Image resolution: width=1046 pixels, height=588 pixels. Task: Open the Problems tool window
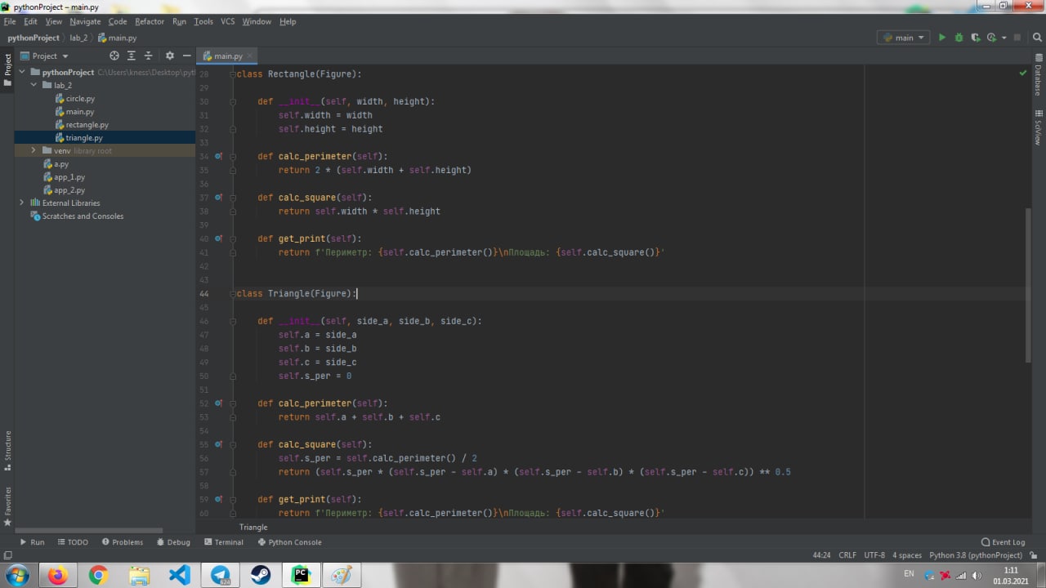click(x=123, y=541)
